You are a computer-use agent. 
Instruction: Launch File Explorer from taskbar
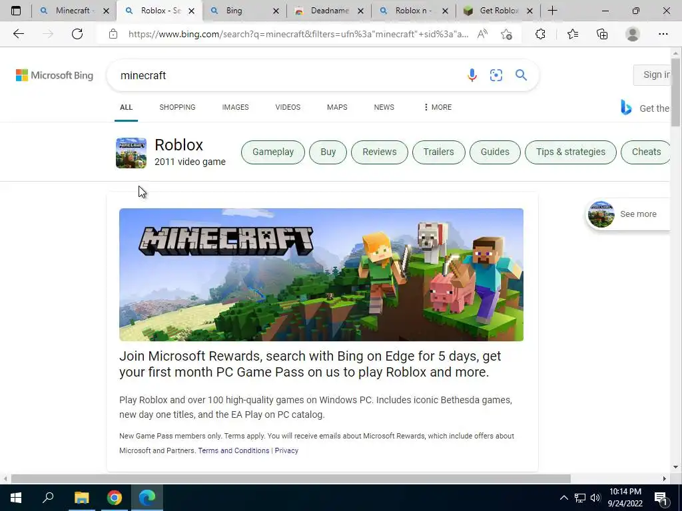[81, 498]
